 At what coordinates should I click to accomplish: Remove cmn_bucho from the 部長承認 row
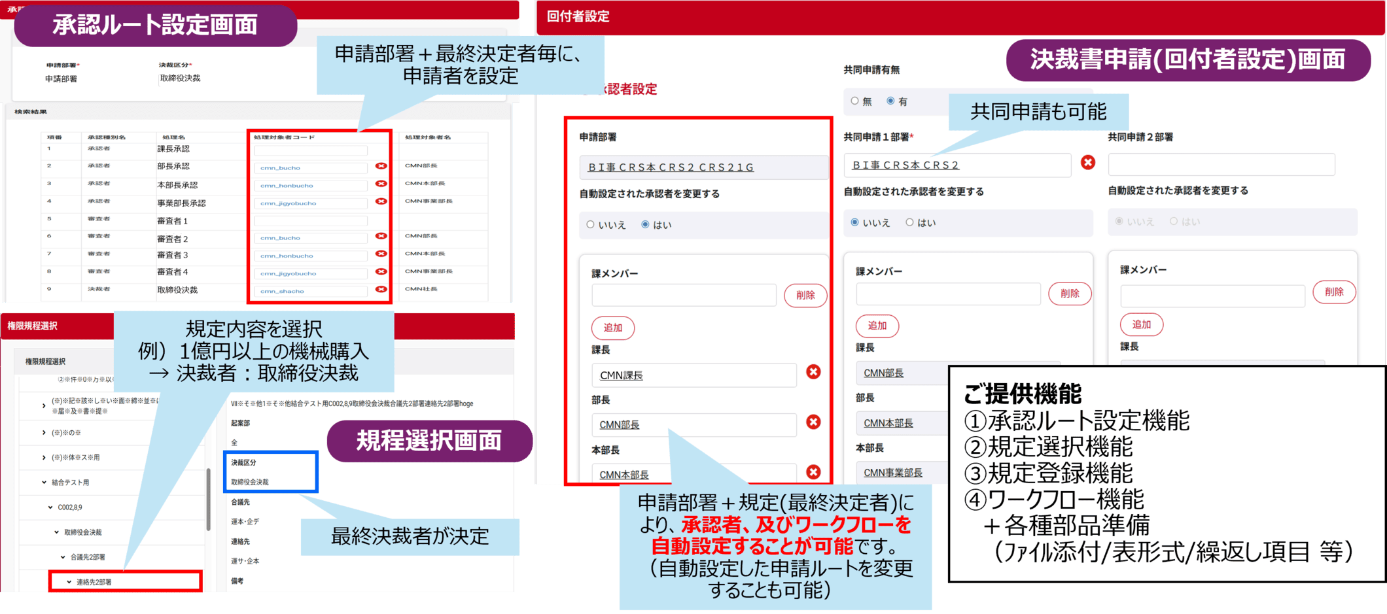(x=381, y=167)
